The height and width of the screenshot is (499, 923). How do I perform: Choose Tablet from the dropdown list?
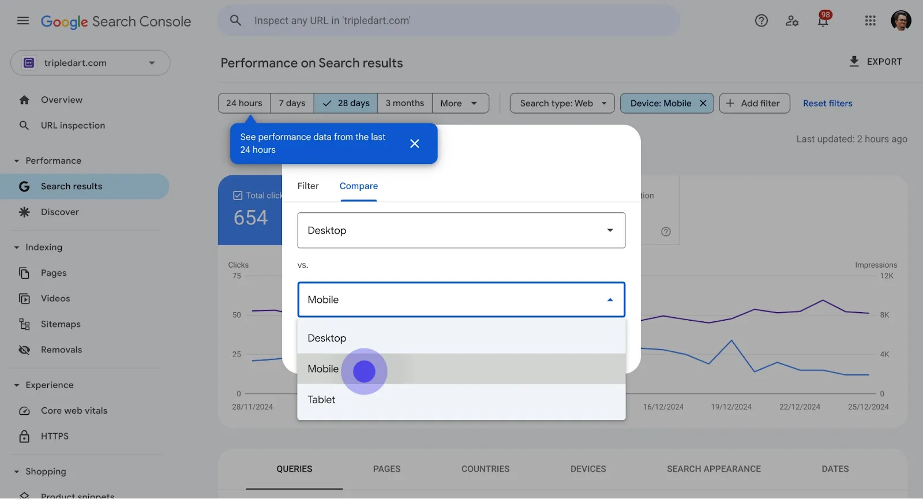[x=461, y=399]
